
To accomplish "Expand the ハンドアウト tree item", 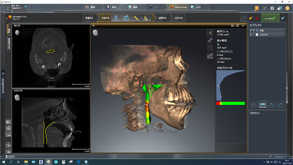I will coord(251,35).
